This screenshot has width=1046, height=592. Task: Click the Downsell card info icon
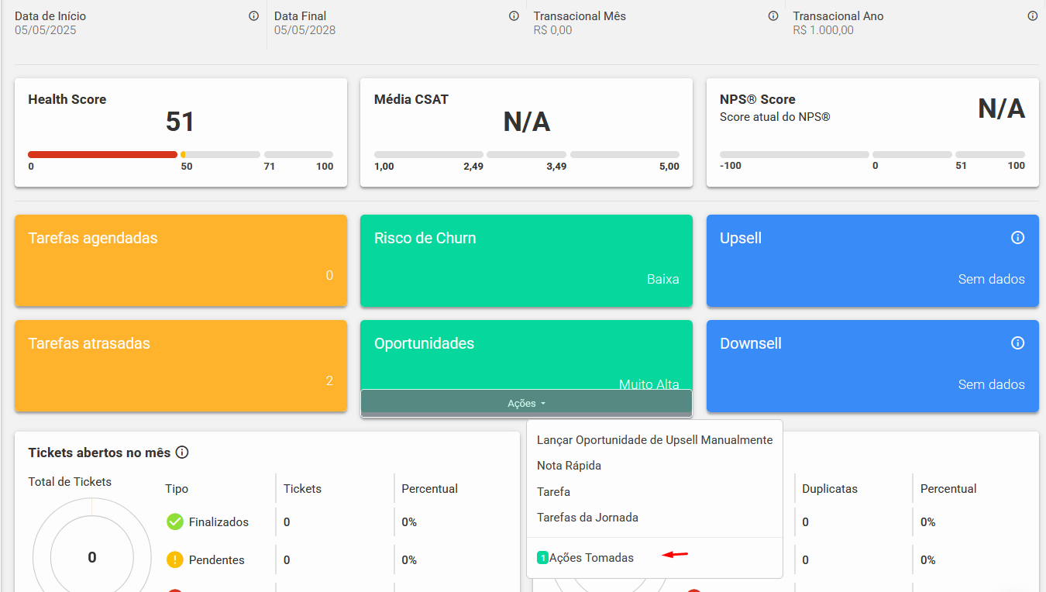tap(1018, 343)
